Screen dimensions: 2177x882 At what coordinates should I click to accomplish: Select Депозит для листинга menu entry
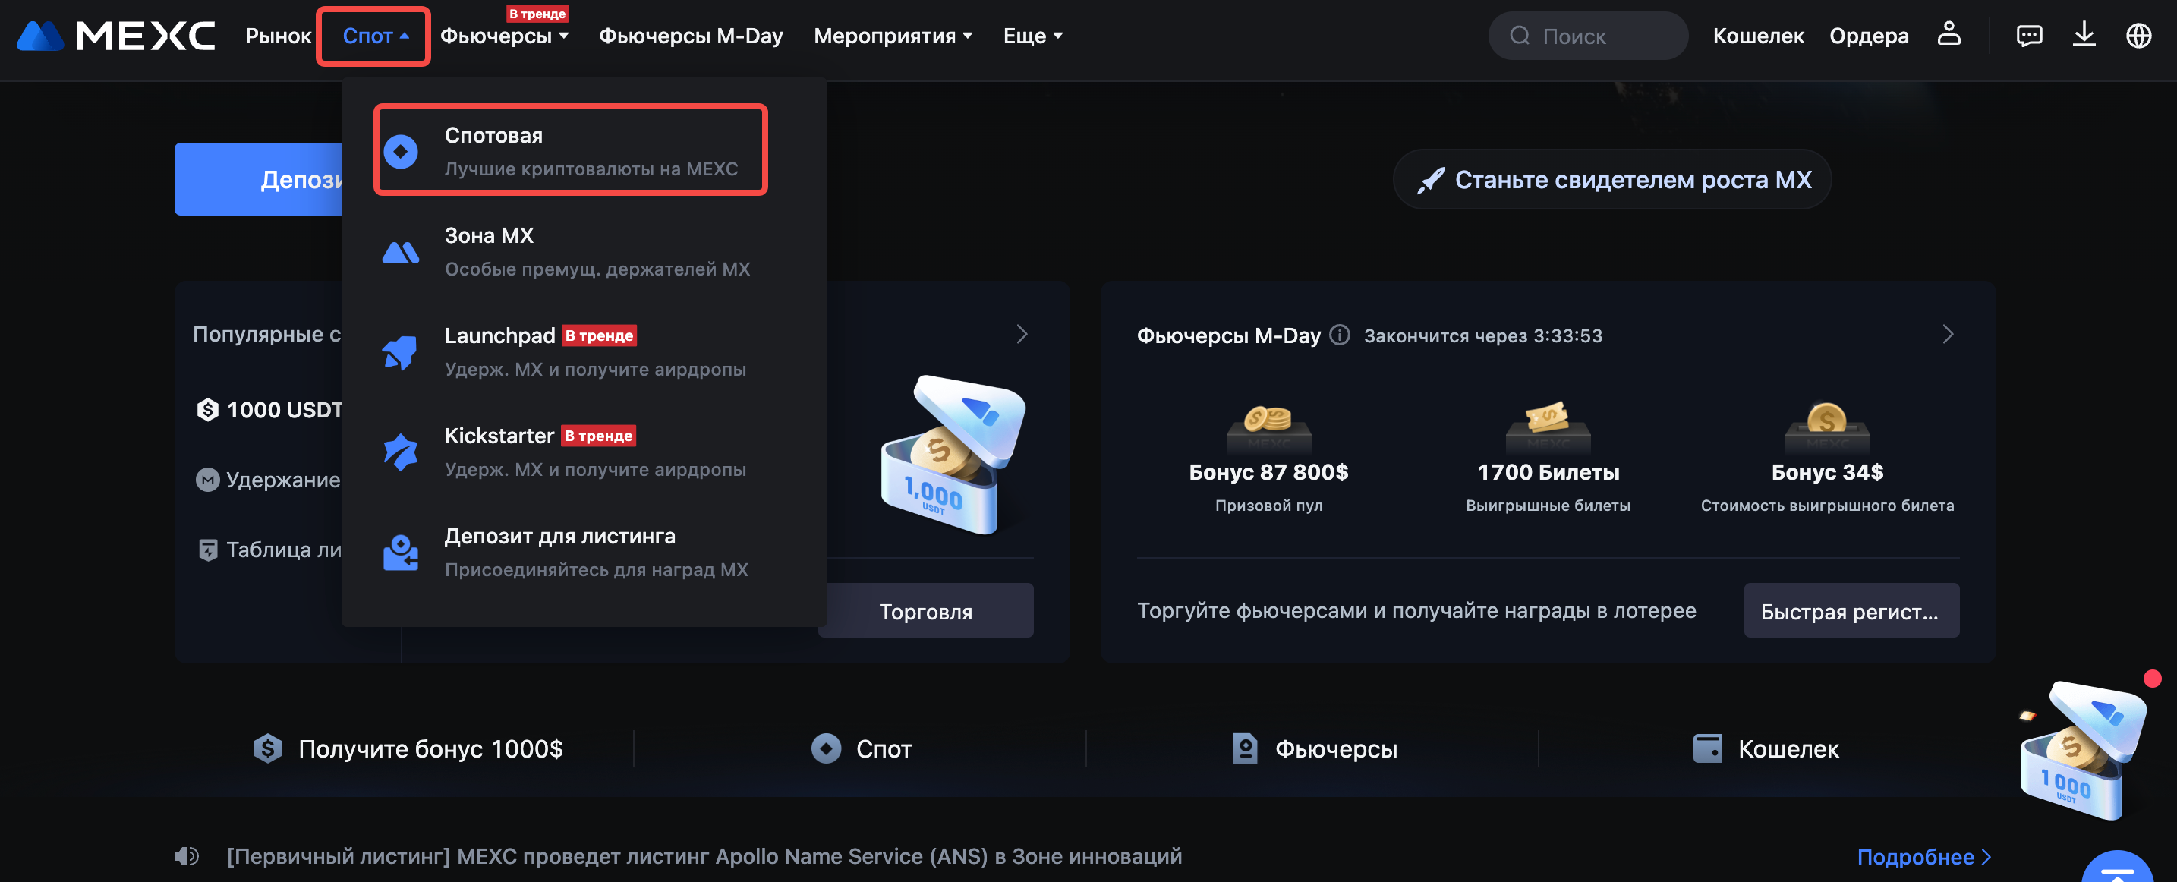[583, 552]
